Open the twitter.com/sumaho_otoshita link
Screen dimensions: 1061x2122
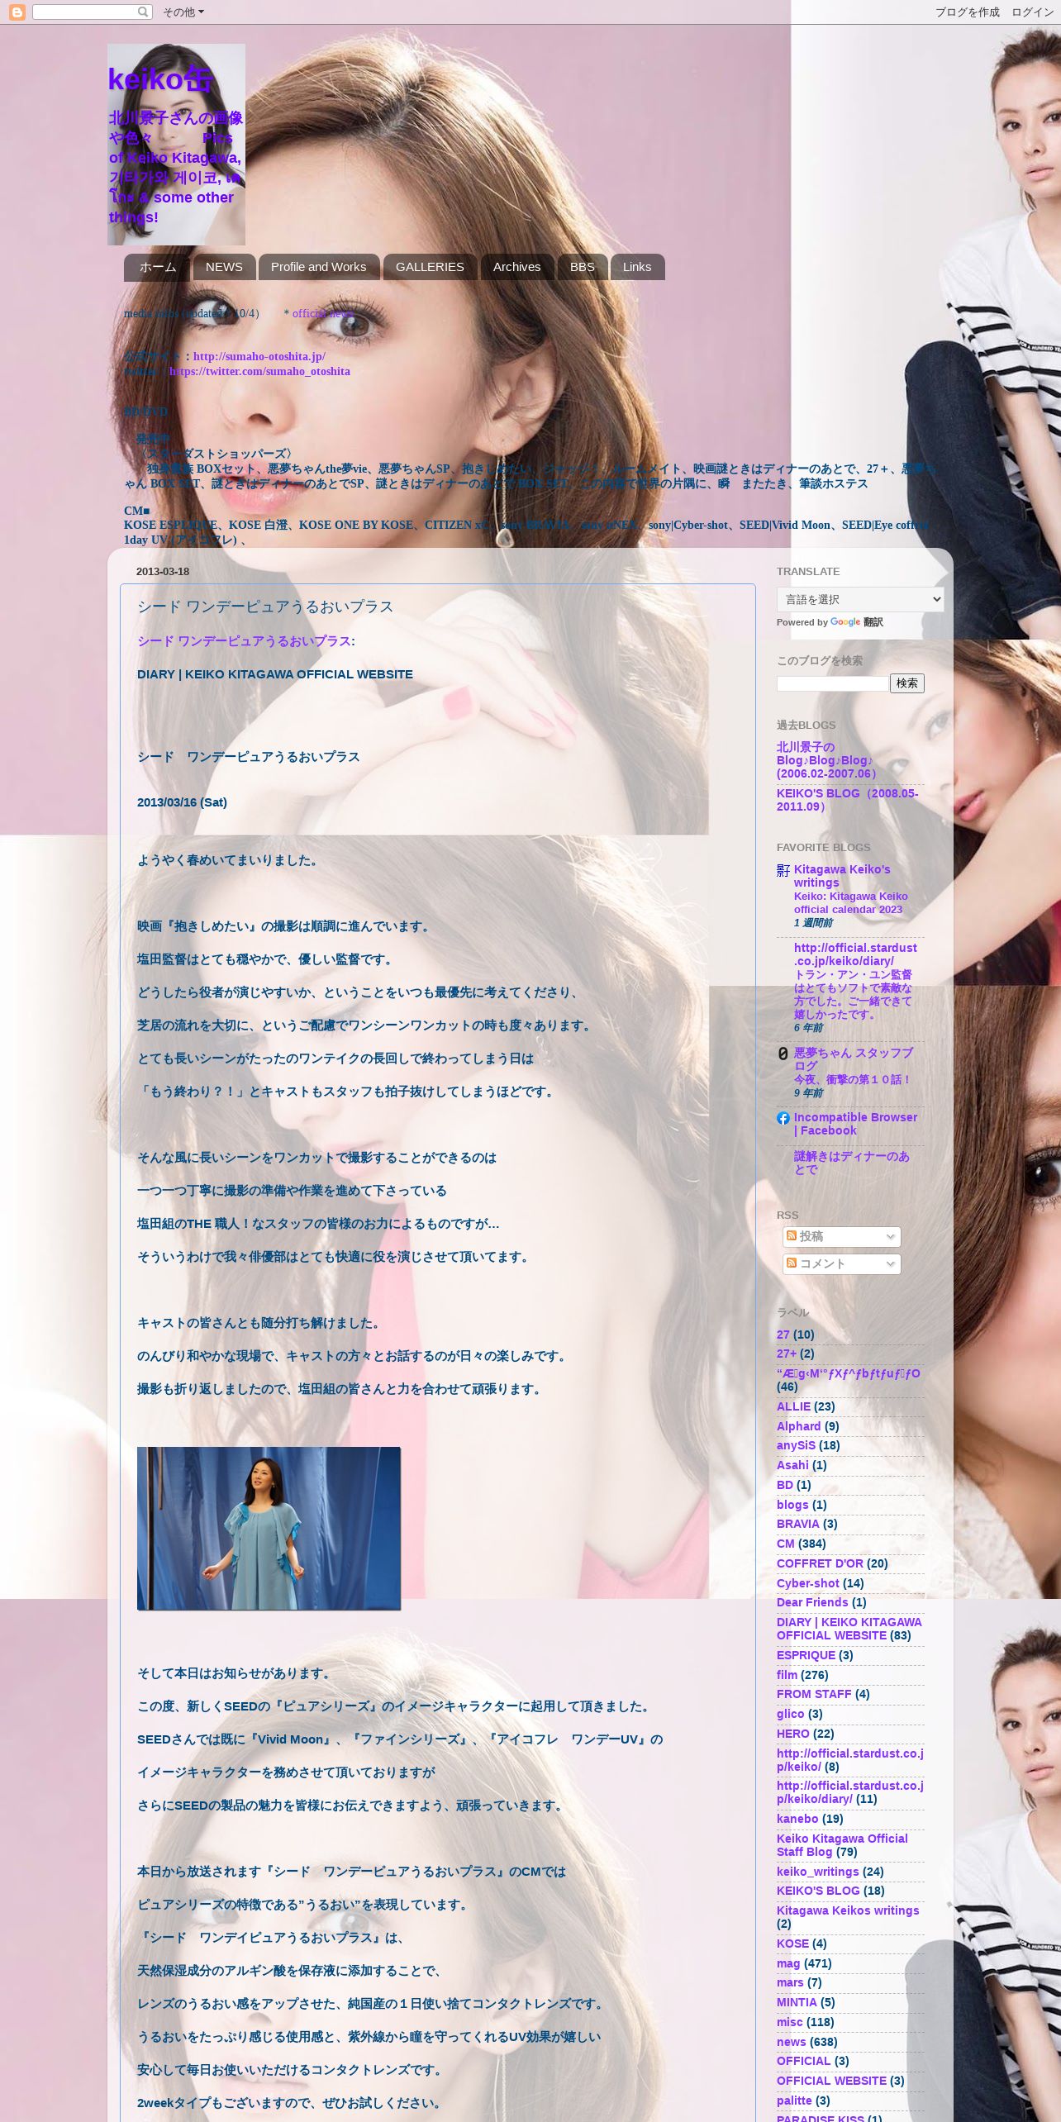[x=259, y=371]
